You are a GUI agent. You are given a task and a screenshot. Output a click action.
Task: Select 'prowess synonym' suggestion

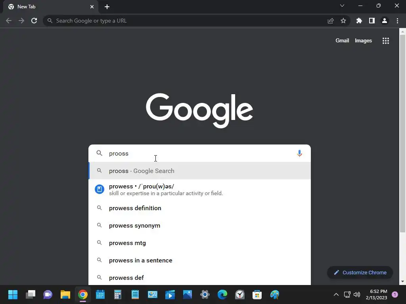(199, 225)
